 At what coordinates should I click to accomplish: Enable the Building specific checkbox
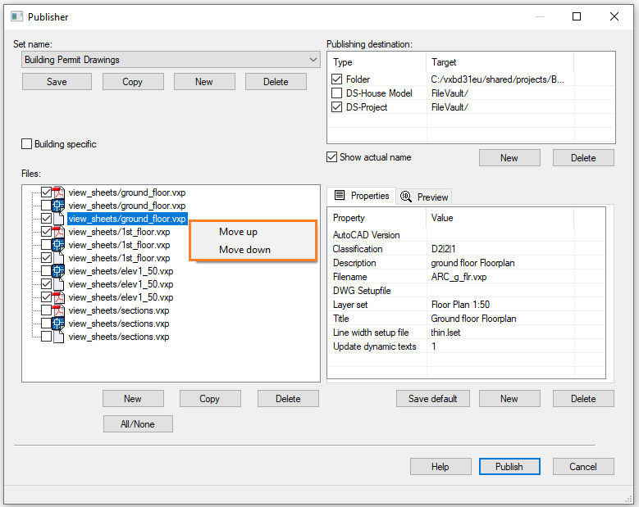[27, 144]
